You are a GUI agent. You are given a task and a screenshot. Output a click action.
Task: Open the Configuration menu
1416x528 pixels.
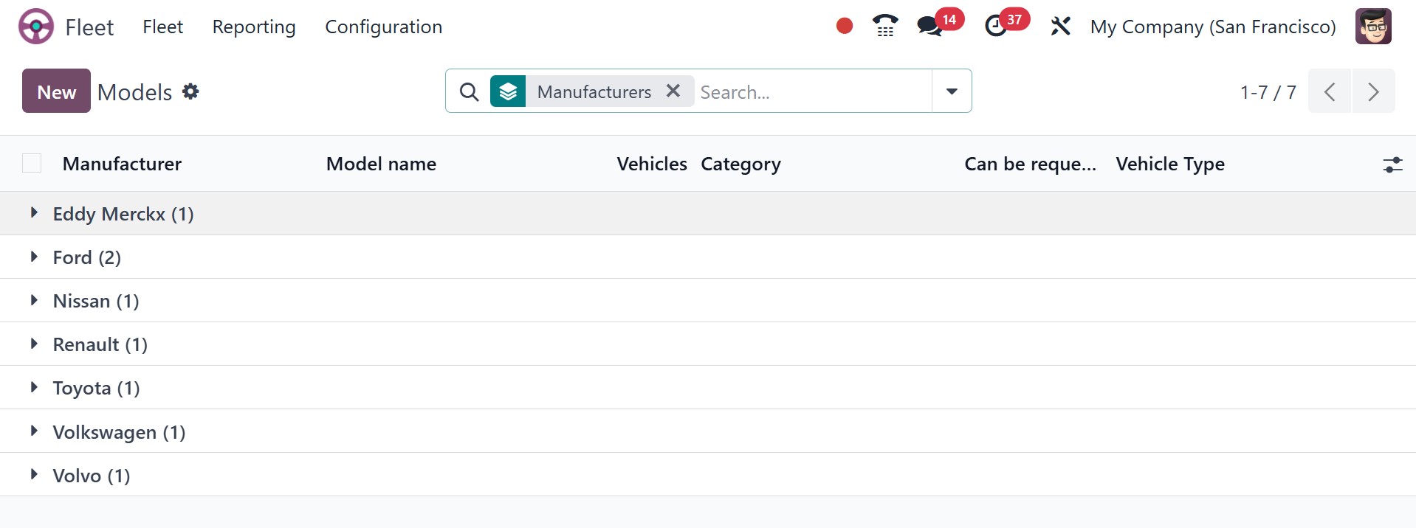pyautogui.click(x=383, y=27)
